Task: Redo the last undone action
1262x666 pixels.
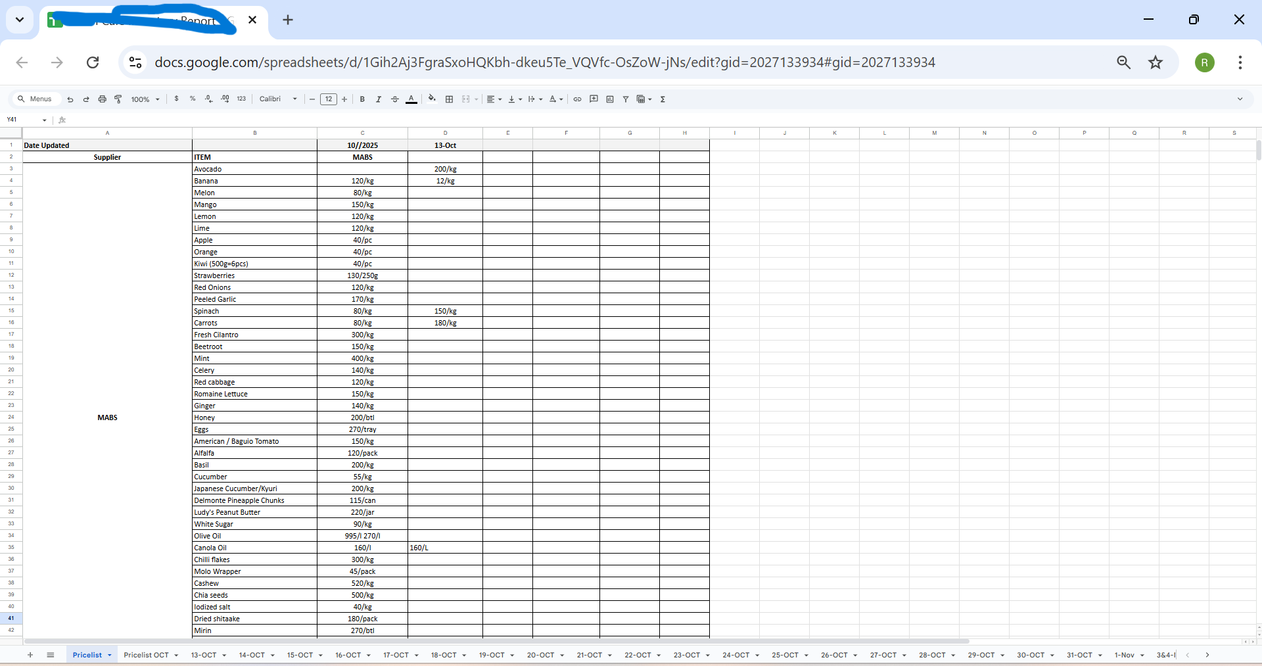Action: click(86, 99)
